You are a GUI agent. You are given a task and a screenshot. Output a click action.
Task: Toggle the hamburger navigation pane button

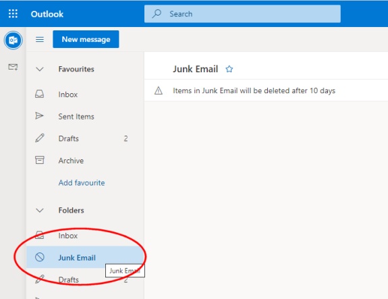40,39
